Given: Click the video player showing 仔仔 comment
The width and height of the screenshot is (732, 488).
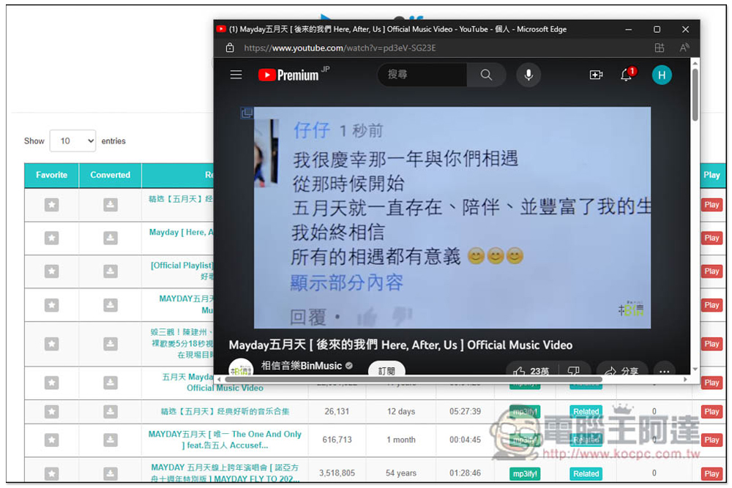Looking at the screenshot, I should (452, 217).
